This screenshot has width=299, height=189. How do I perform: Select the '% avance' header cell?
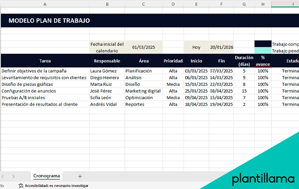(263, 61)
